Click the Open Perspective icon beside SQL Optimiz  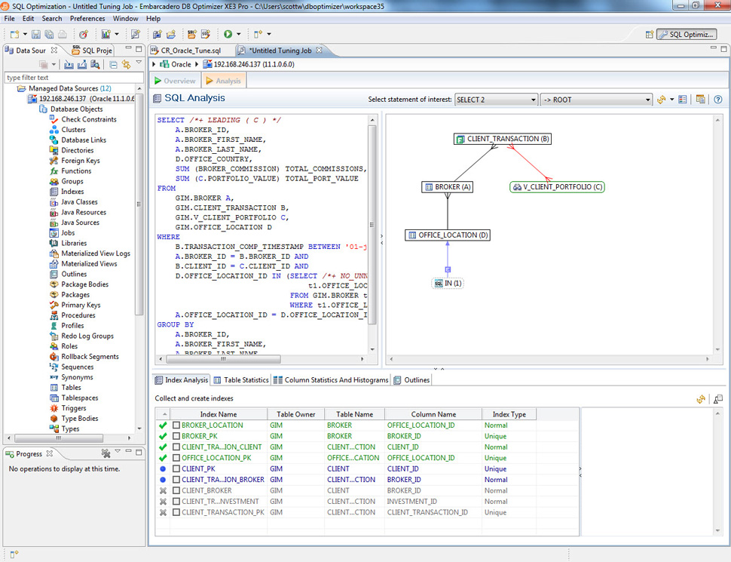pyautogui.click(x=650, y=35)
